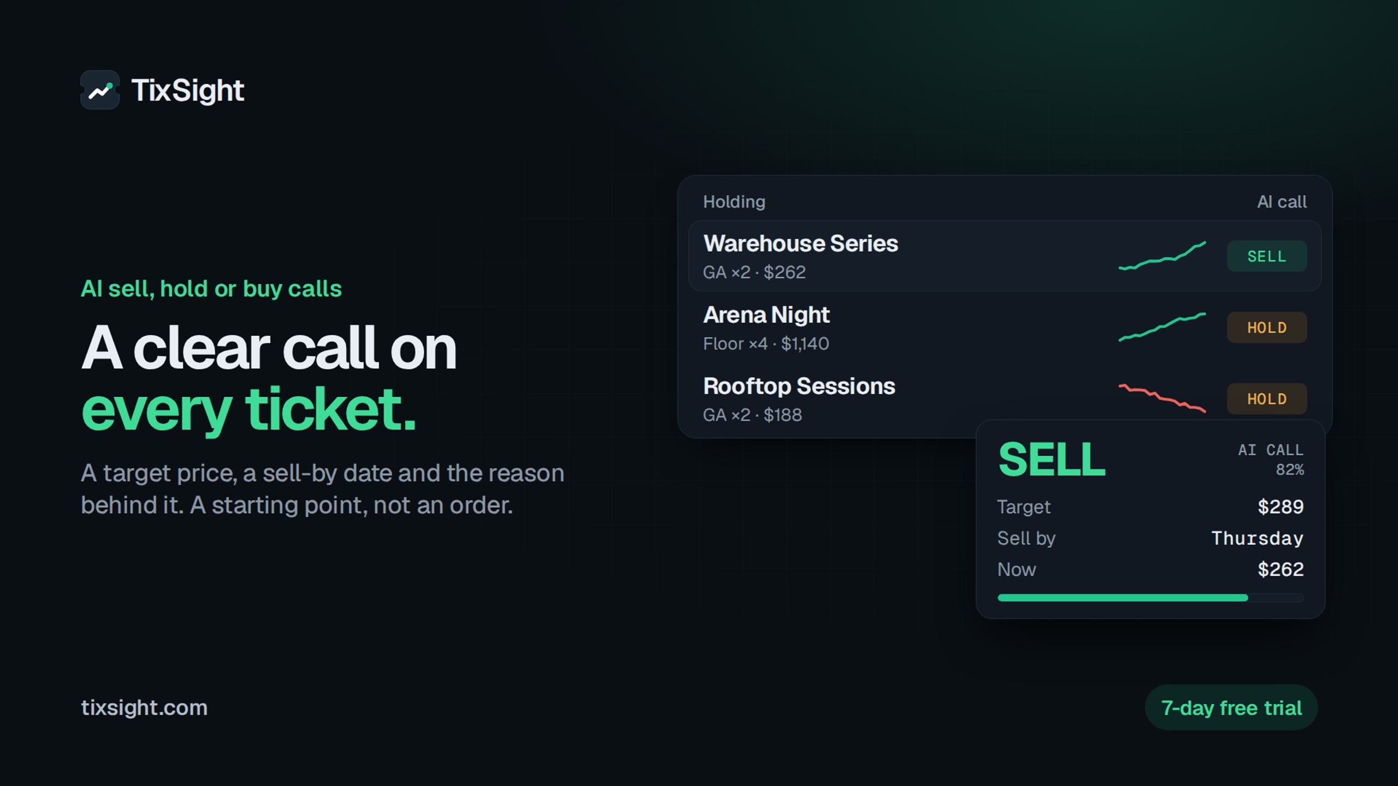Open the Rooftop Sessions red sparkline chart
The image size is (1398, 786).
[1162, 398]
